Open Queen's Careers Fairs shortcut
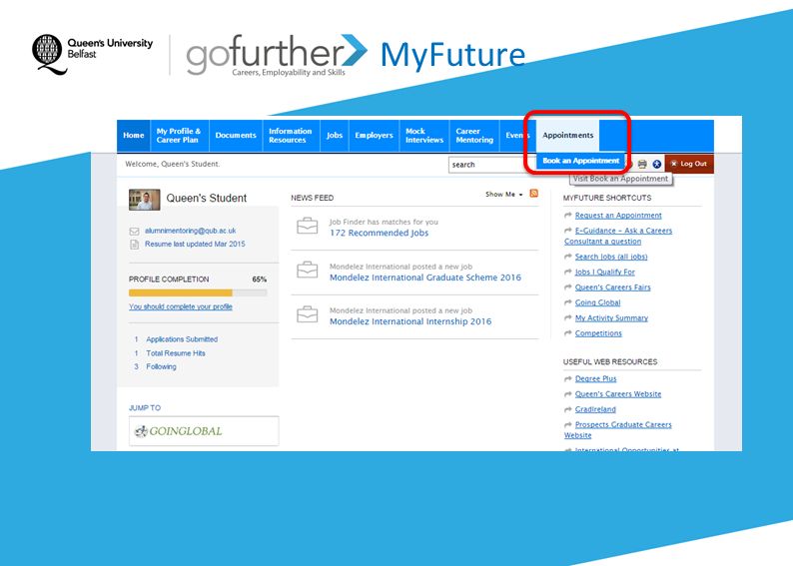This screenshot has height=566, width=793. coord(612,287)
